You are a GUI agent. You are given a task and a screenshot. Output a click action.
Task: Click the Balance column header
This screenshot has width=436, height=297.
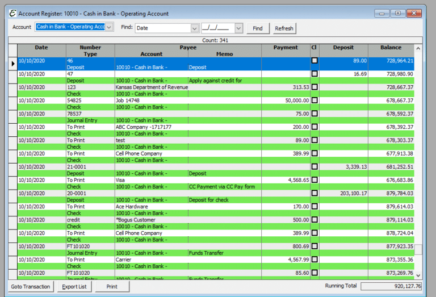tap(391, 48)
